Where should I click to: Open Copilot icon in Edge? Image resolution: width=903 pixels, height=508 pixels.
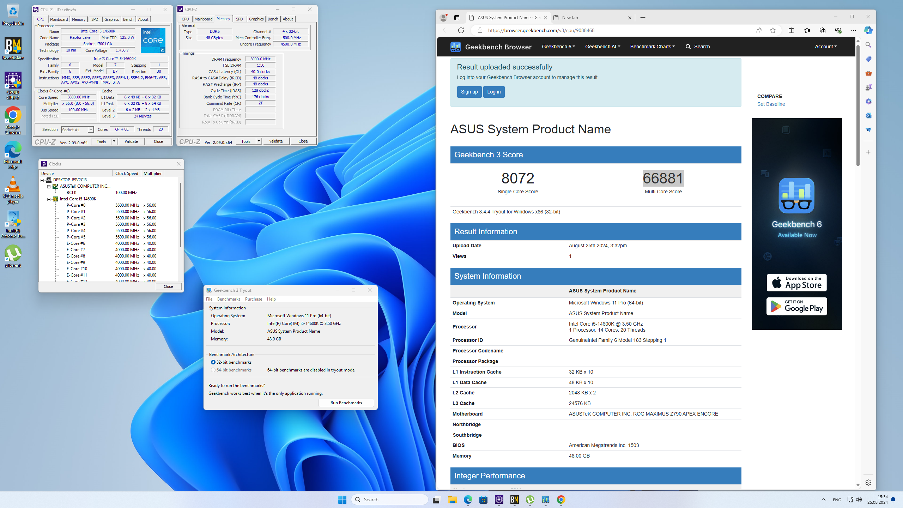[868, 30]
